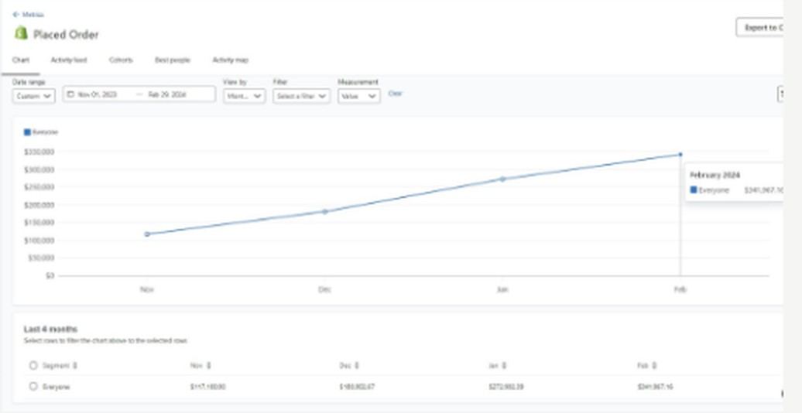
Task: Sort the table by the Nov column arrows
Action: (x=209, y=366)
